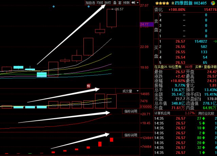Open the 成交量 volume indicator dropdown

pyautogui.click(x=129, y=91)
